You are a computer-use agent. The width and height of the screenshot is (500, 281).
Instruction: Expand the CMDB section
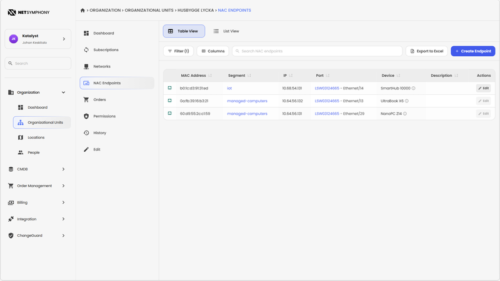(x=64, y=169)
